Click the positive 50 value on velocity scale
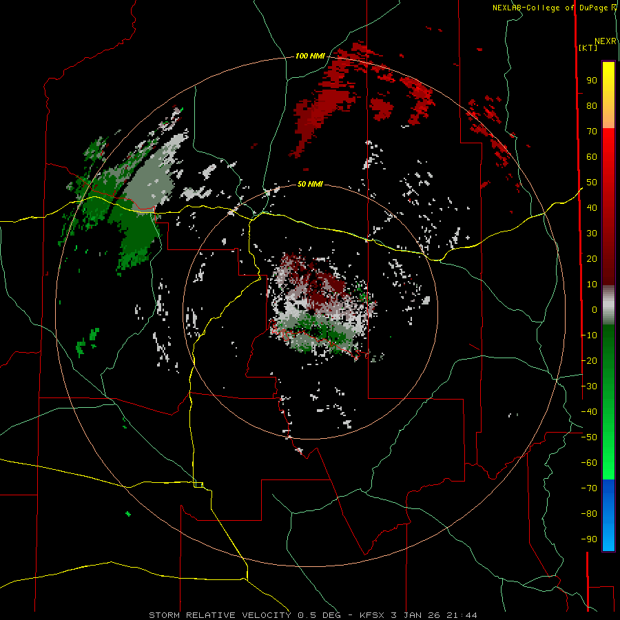This screenshot has width=620, height=620. (592, 183)
